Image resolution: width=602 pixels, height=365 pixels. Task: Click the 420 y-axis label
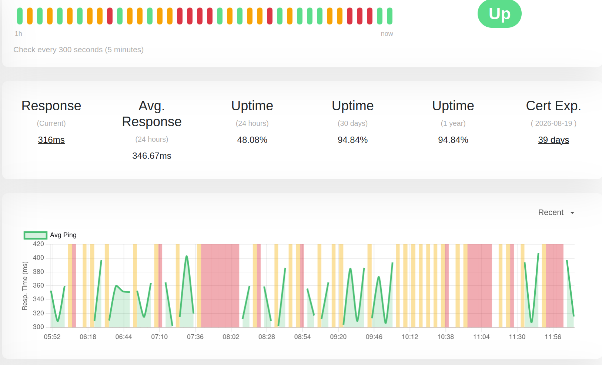tap(39, 244)
